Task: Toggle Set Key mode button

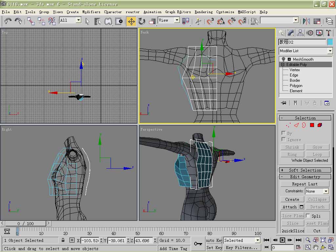Action: 214,247
